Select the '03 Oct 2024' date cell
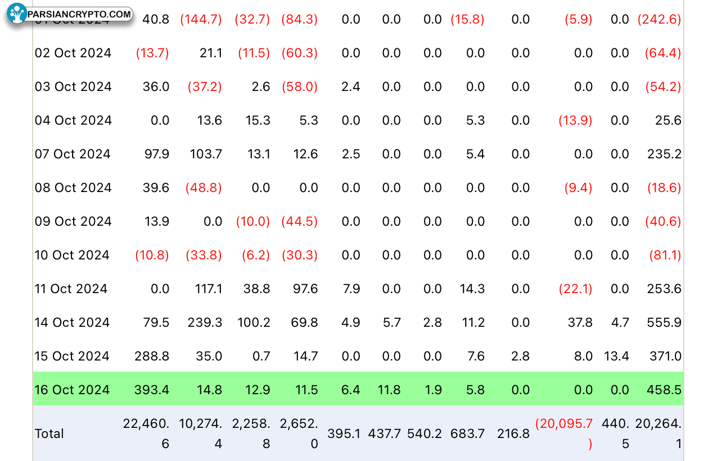Image resolution: width=722 pixels, height=461 pixels. point(73,86)
